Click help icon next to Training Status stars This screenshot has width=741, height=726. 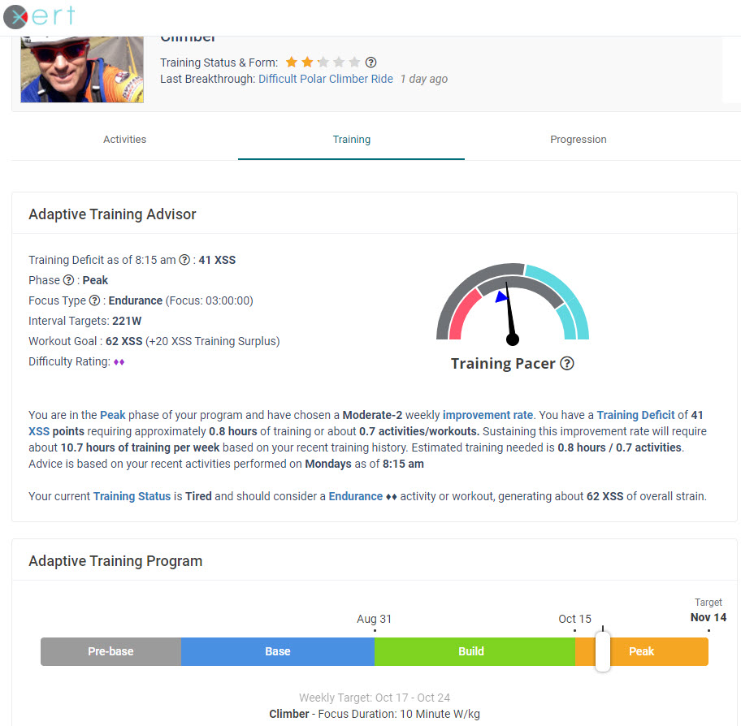coord(371,63)
